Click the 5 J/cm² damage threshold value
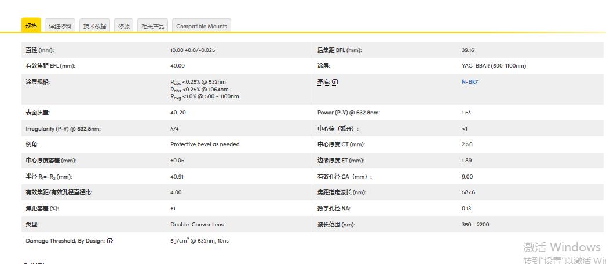 [x=199, y=241]
